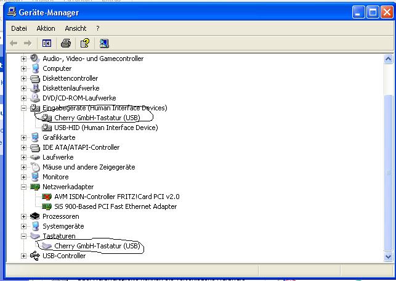Click scrollbar up arrow

[x=388, y=59]
